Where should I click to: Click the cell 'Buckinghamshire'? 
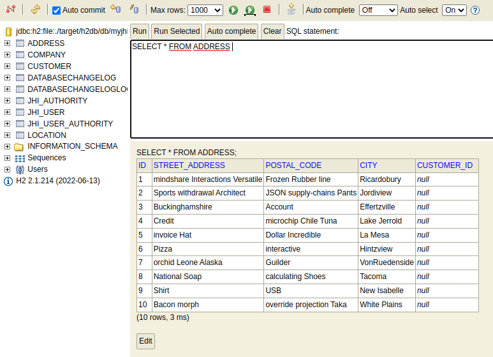pos(208,207)
